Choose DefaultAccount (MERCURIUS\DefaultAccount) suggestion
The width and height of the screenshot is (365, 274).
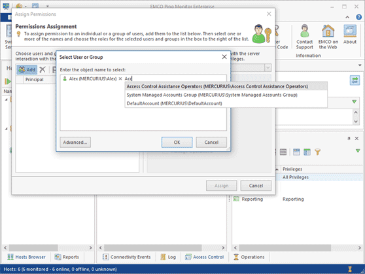pyautogui.click(x=226, y=103)
